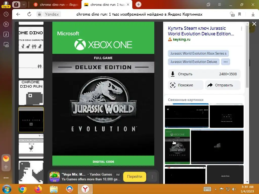
Task: Click the side panel scrollbar thumb
Action: tap(247, 57)
